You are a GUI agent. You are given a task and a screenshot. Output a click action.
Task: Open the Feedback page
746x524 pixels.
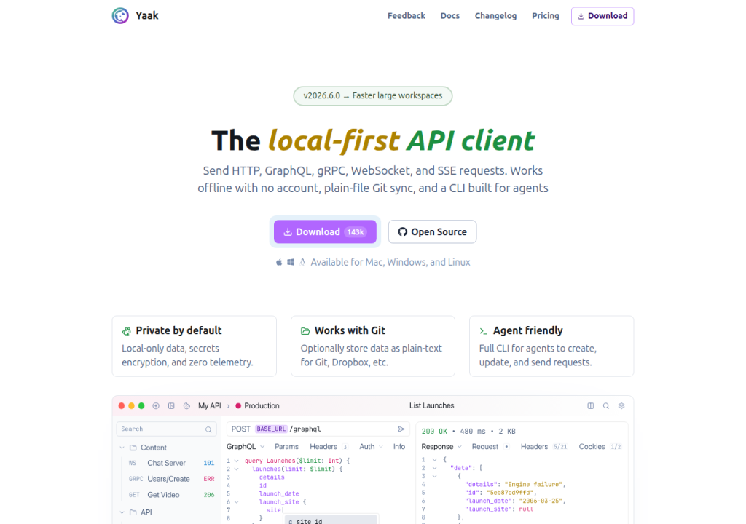point(406,16)
